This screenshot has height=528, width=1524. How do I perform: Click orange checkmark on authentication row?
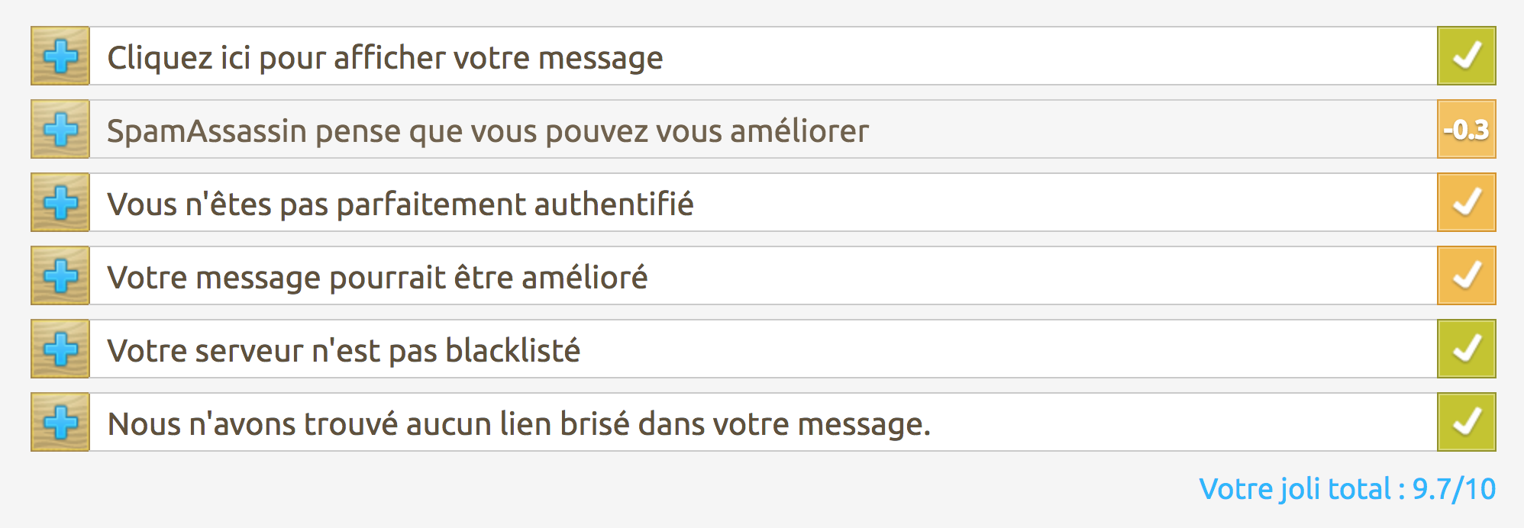point(1466,203)
